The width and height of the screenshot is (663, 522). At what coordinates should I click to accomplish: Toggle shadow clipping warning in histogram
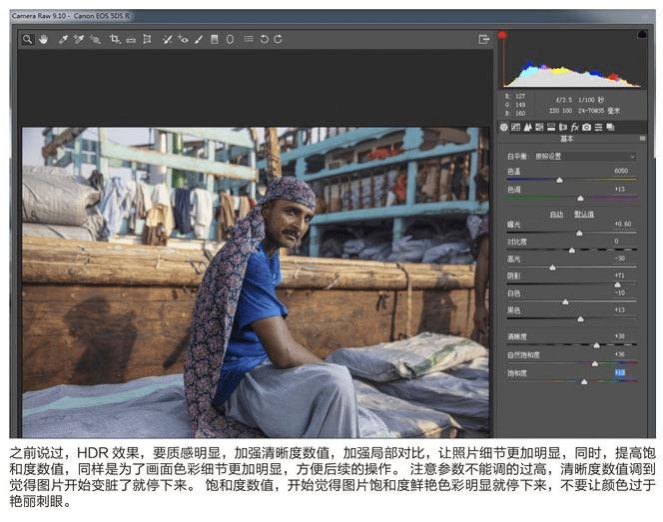point(502,35)
